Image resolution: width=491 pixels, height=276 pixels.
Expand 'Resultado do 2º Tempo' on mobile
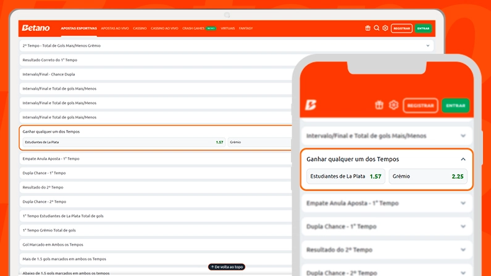click(463, 250)
